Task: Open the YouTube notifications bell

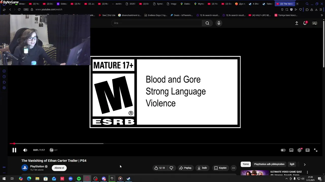Action: coord(305,23)
